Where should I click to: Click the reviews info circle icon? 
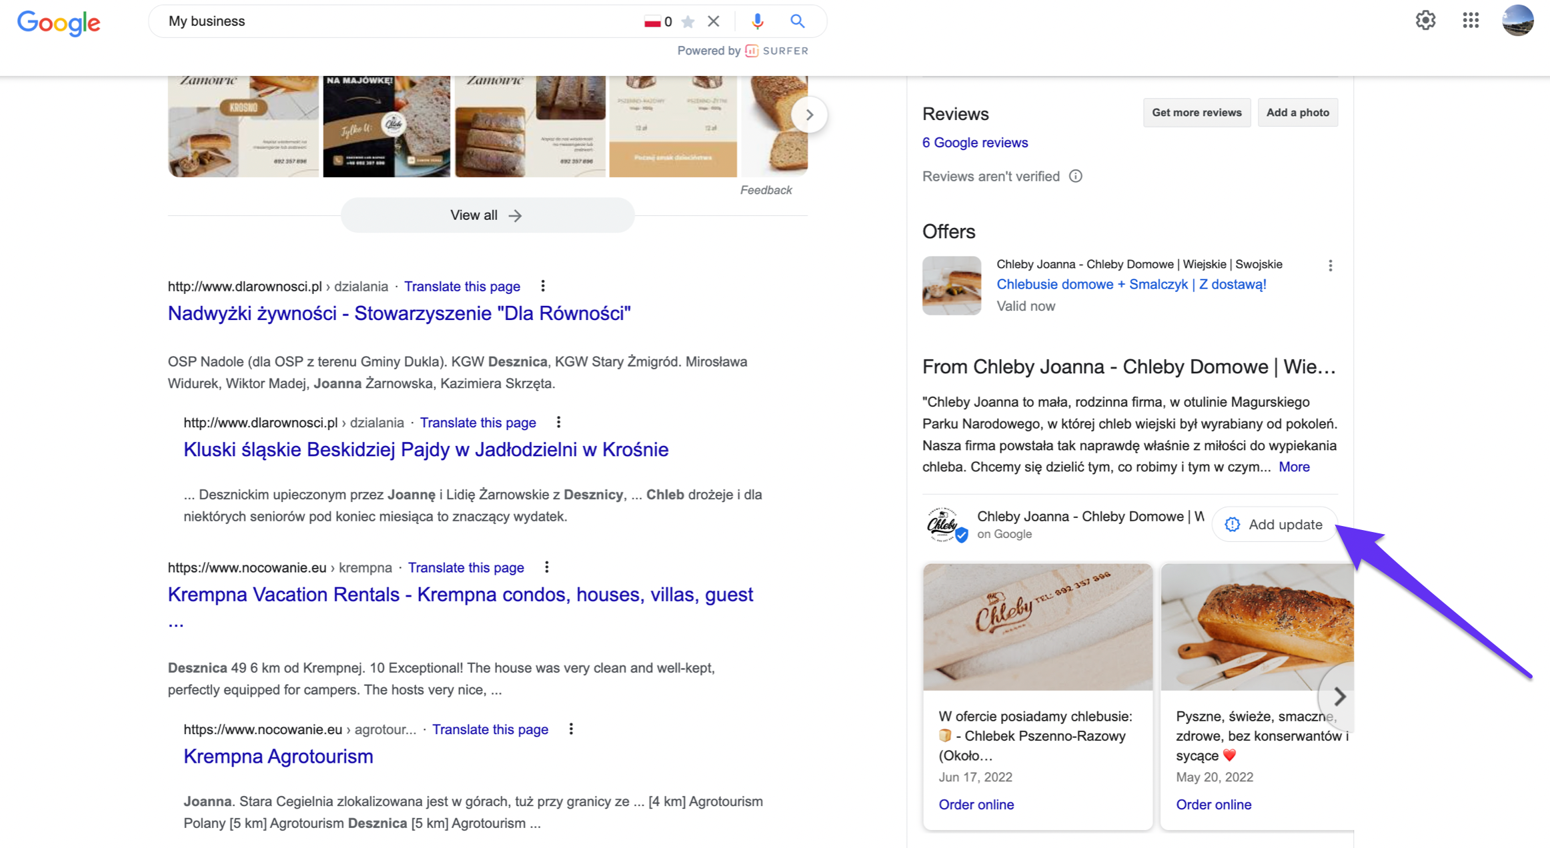(1075, 176)
